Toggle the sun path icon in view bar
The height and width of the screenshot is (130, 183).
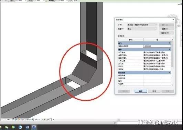pyautogui.click(x=19, y=120)
